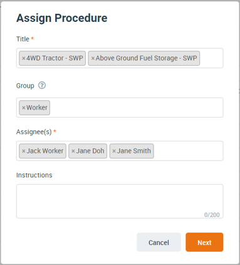Viewport: 240px width, 265px height.
Task: Select the Worker group chip label
Action: coord(37,108)
